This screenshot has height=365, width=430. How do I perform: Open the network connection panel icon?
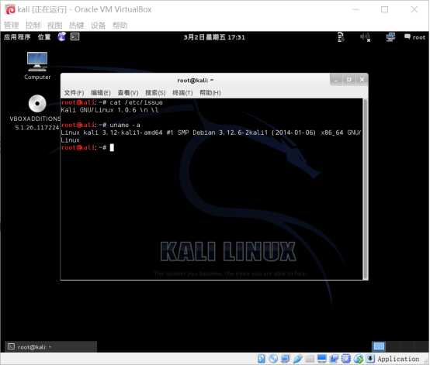coord(390,37)
